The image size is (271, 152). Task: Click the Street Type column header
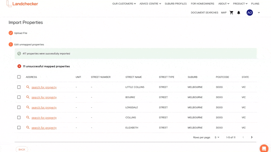pos(166,77)
